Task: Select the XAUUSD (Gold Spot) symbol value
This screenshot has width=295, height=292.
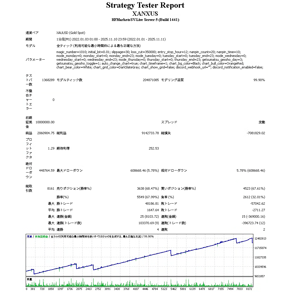Action: (x=71, y=33)
